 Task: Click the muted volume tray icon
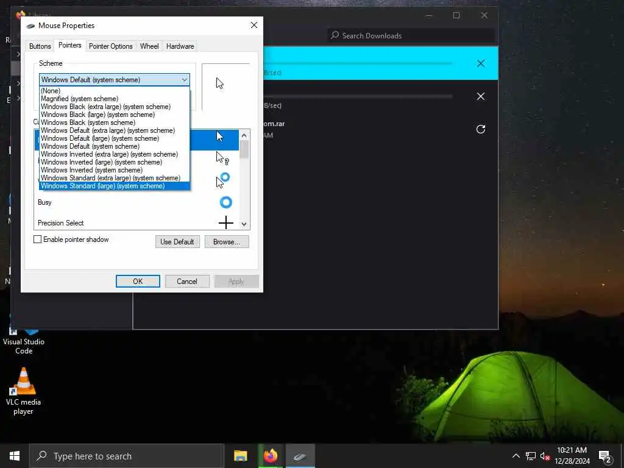tap(545, 456)
